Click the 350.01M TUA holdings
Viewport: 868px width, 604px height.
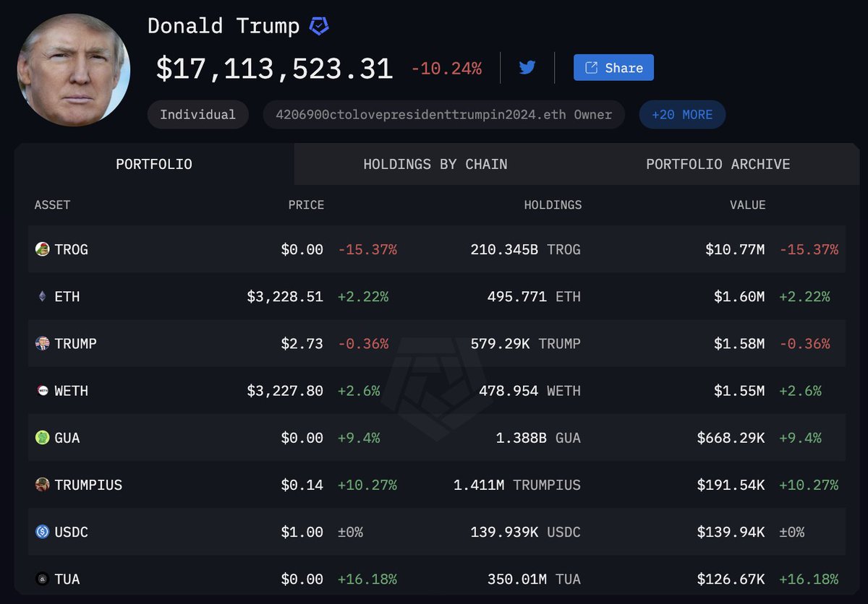click(x=535, y=579)
